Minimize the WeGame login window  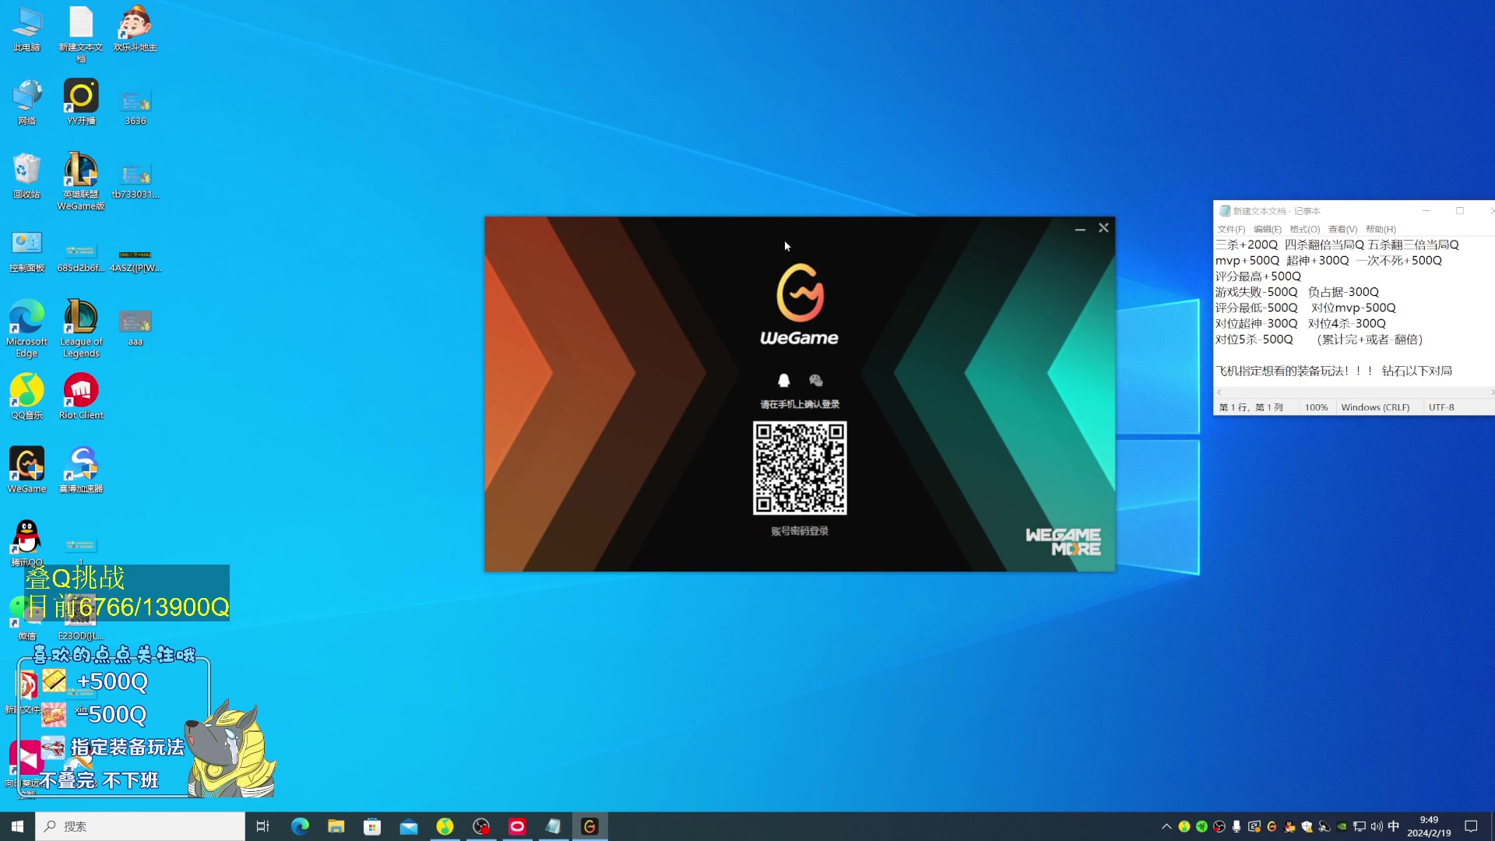[x=1080, y=228]
